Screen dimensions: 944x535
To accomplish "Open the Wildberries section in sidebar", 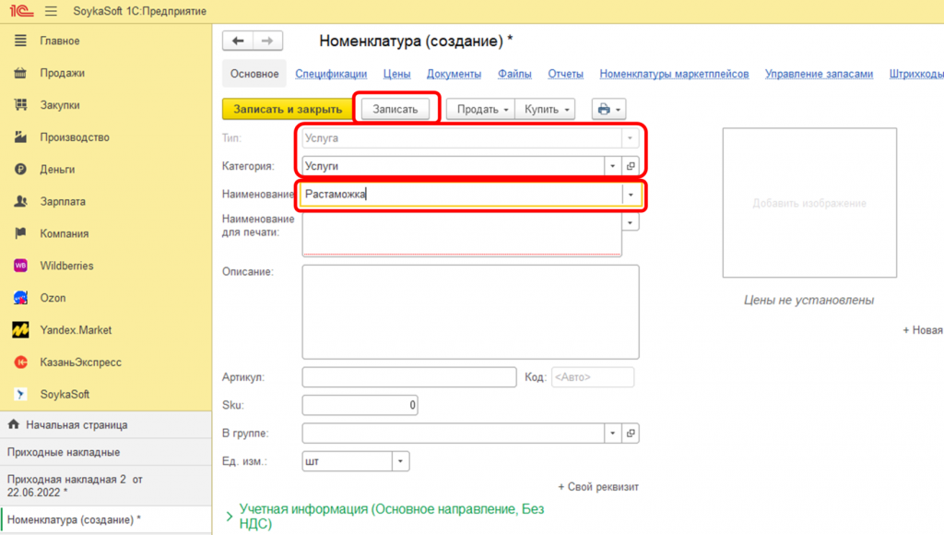I will (x=66, y=266).
